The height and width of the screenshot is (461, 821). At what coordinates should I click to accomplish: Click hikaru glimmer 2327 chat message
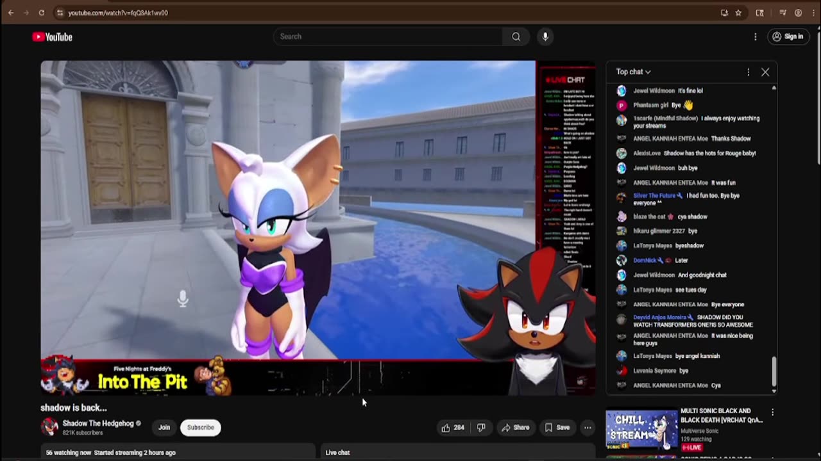[691, 231]
